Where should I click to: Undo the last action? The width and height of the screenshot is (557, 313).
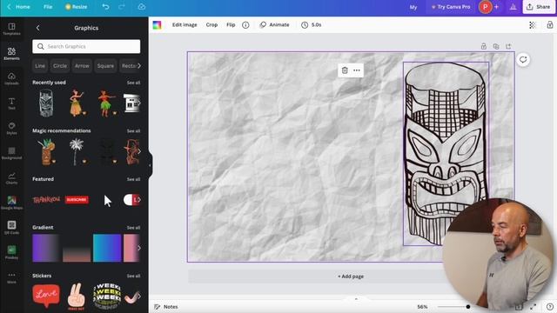[105, 7]
